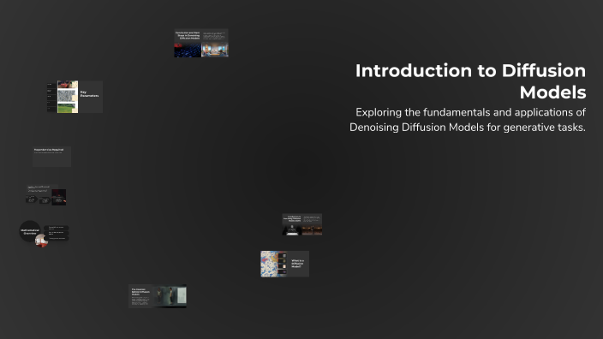The height and width of the screenshot is (339, 603).
Task: Open the Key Parameters slide thumbnail
Action: [x=75, y=97]
